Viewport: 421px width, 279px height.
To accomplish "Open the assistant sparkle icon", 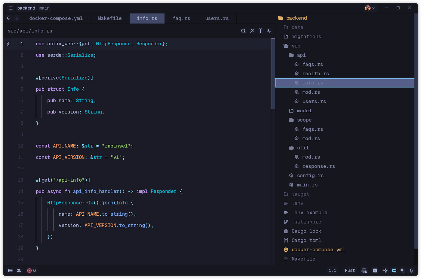I will 385,271.
